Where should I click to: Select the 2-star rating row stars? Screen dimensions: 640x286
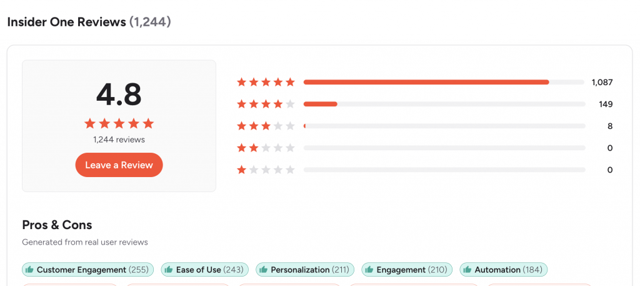point(266,148)
